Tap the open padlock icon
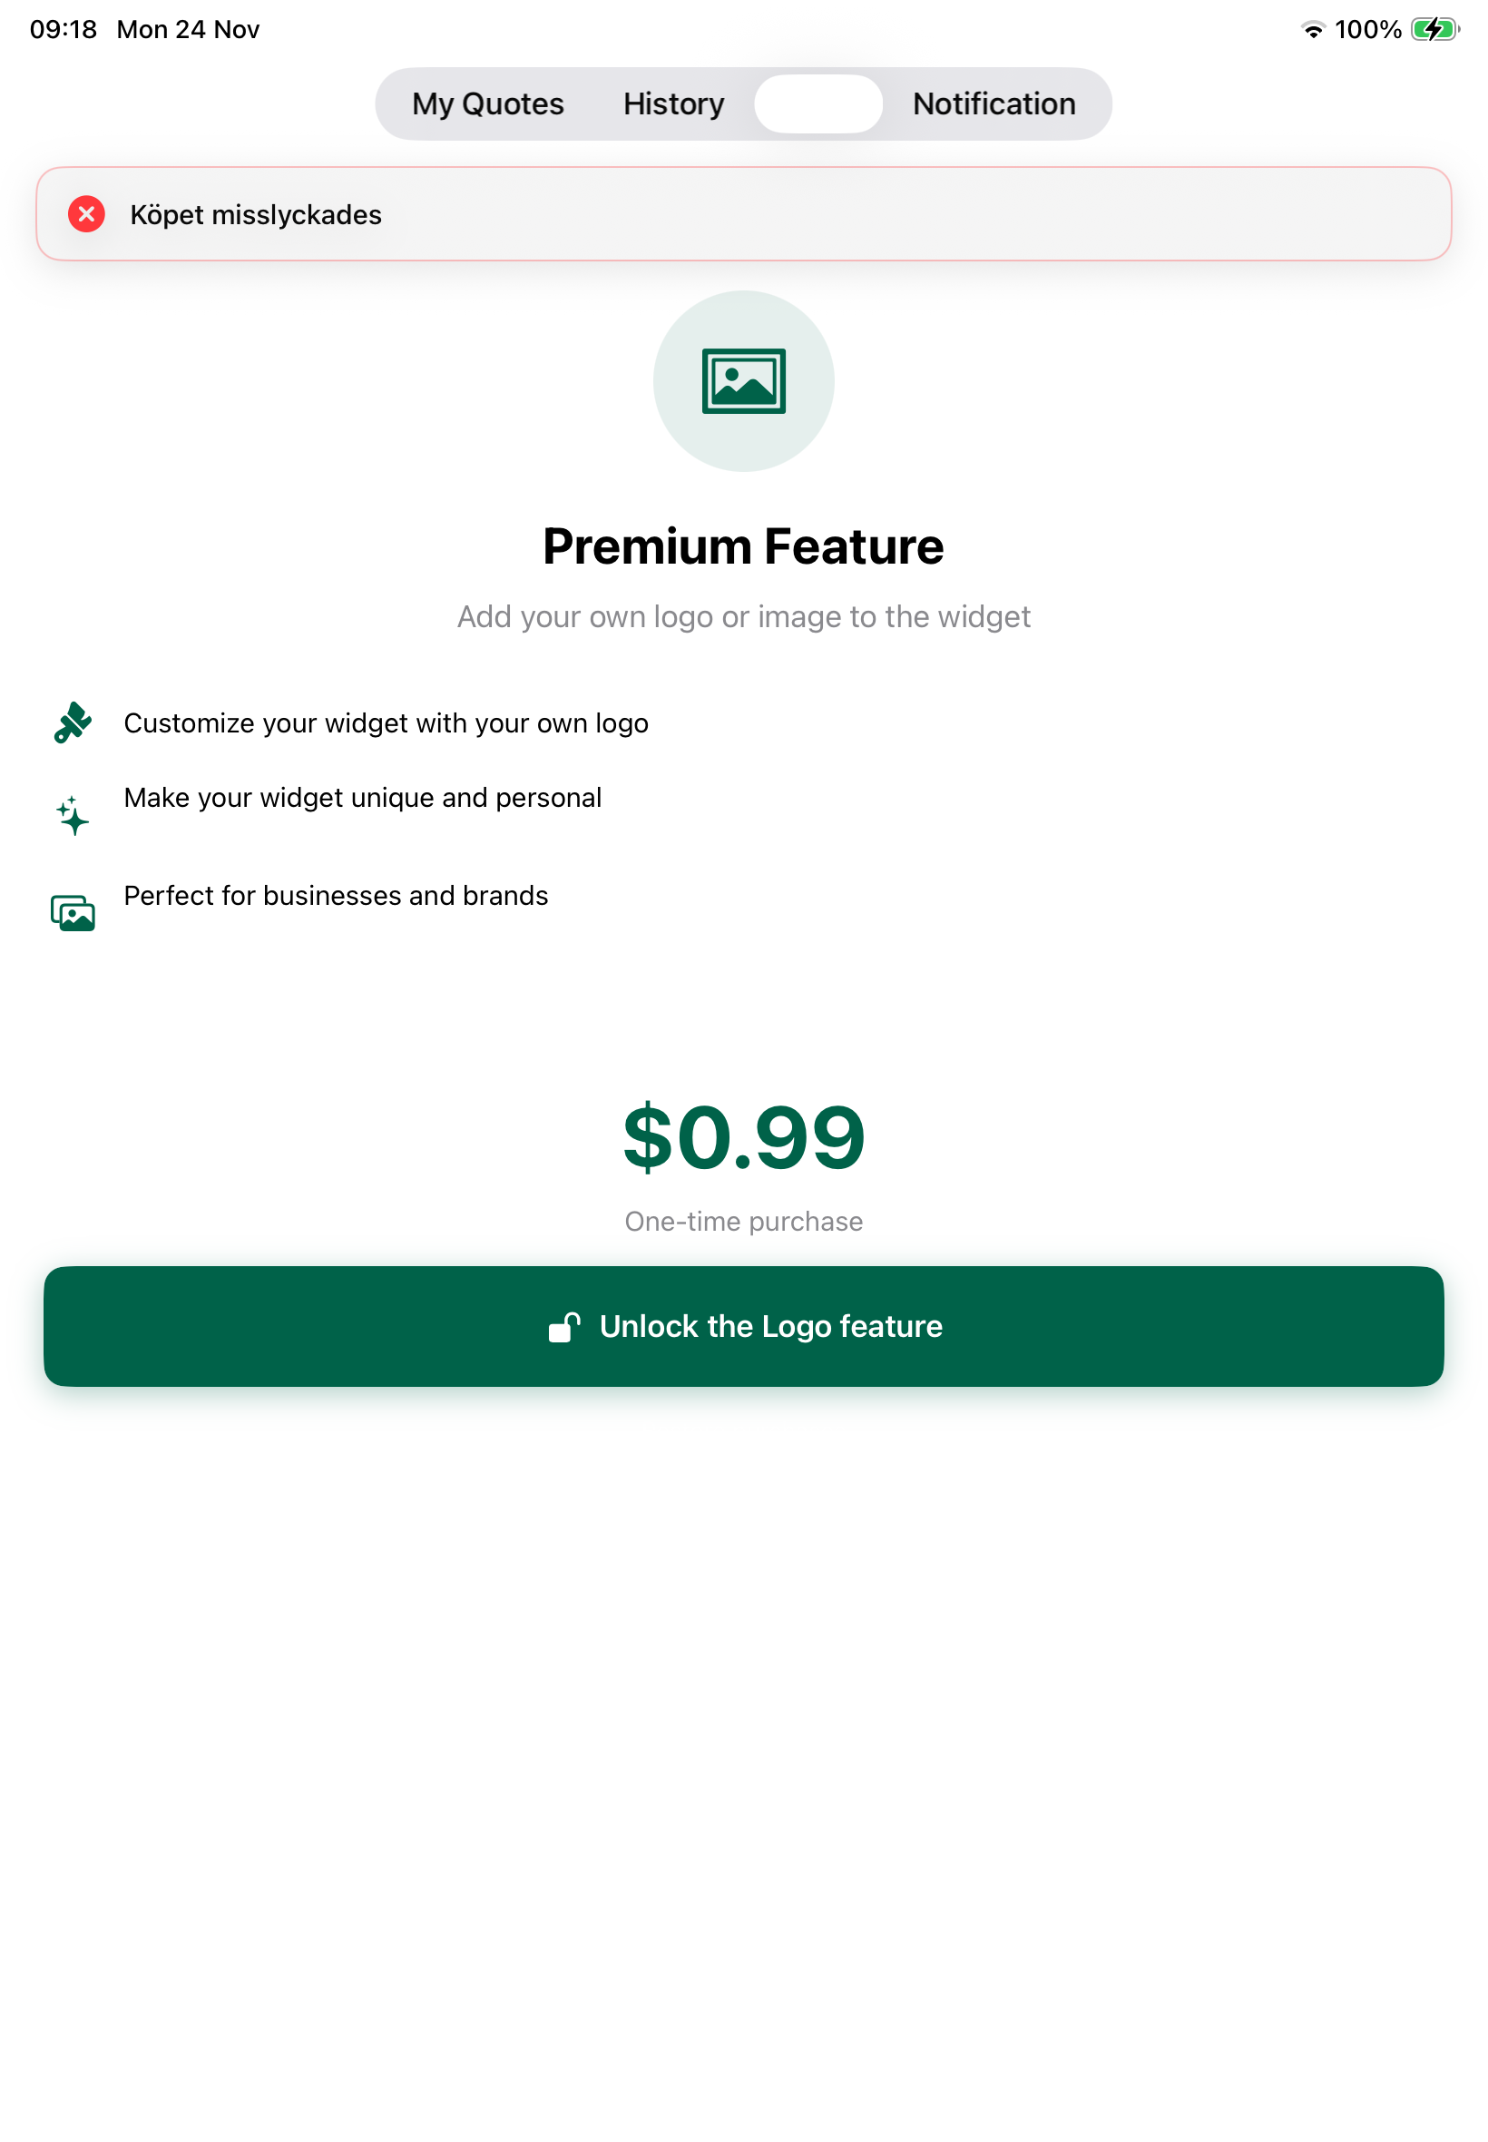This screenshot has height=2142, width=1488. 564,1326
